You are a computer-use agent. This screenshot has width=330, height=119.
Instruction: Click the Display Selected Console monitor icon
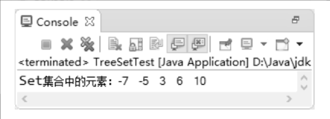[x=248, y=44]
